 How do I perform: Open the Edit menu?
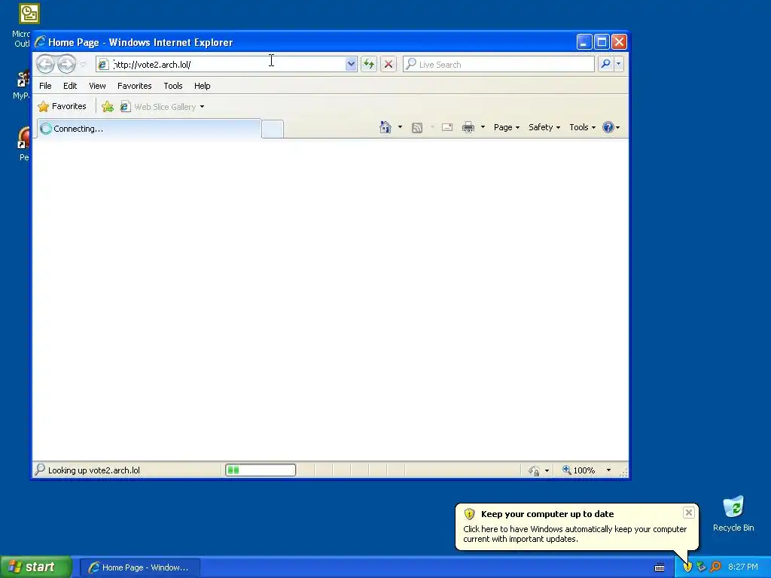tap(70, 86)
